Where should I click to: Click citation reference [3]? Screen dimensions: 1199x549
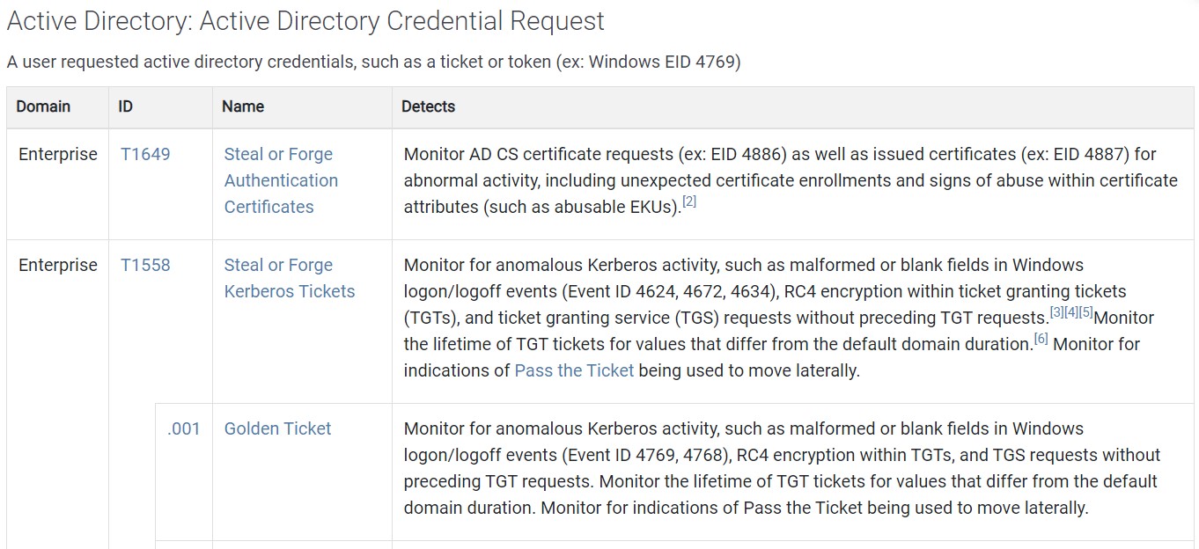(x=1056, y=312)
